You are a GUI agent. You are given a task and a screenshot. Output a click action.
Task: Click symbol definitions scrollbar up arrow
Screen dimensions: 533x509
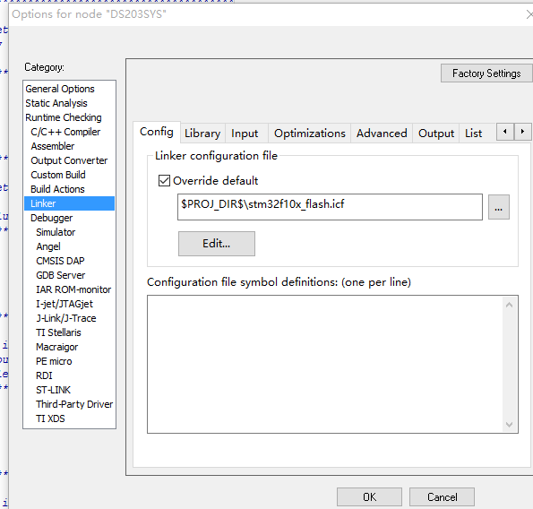(509, 305)
